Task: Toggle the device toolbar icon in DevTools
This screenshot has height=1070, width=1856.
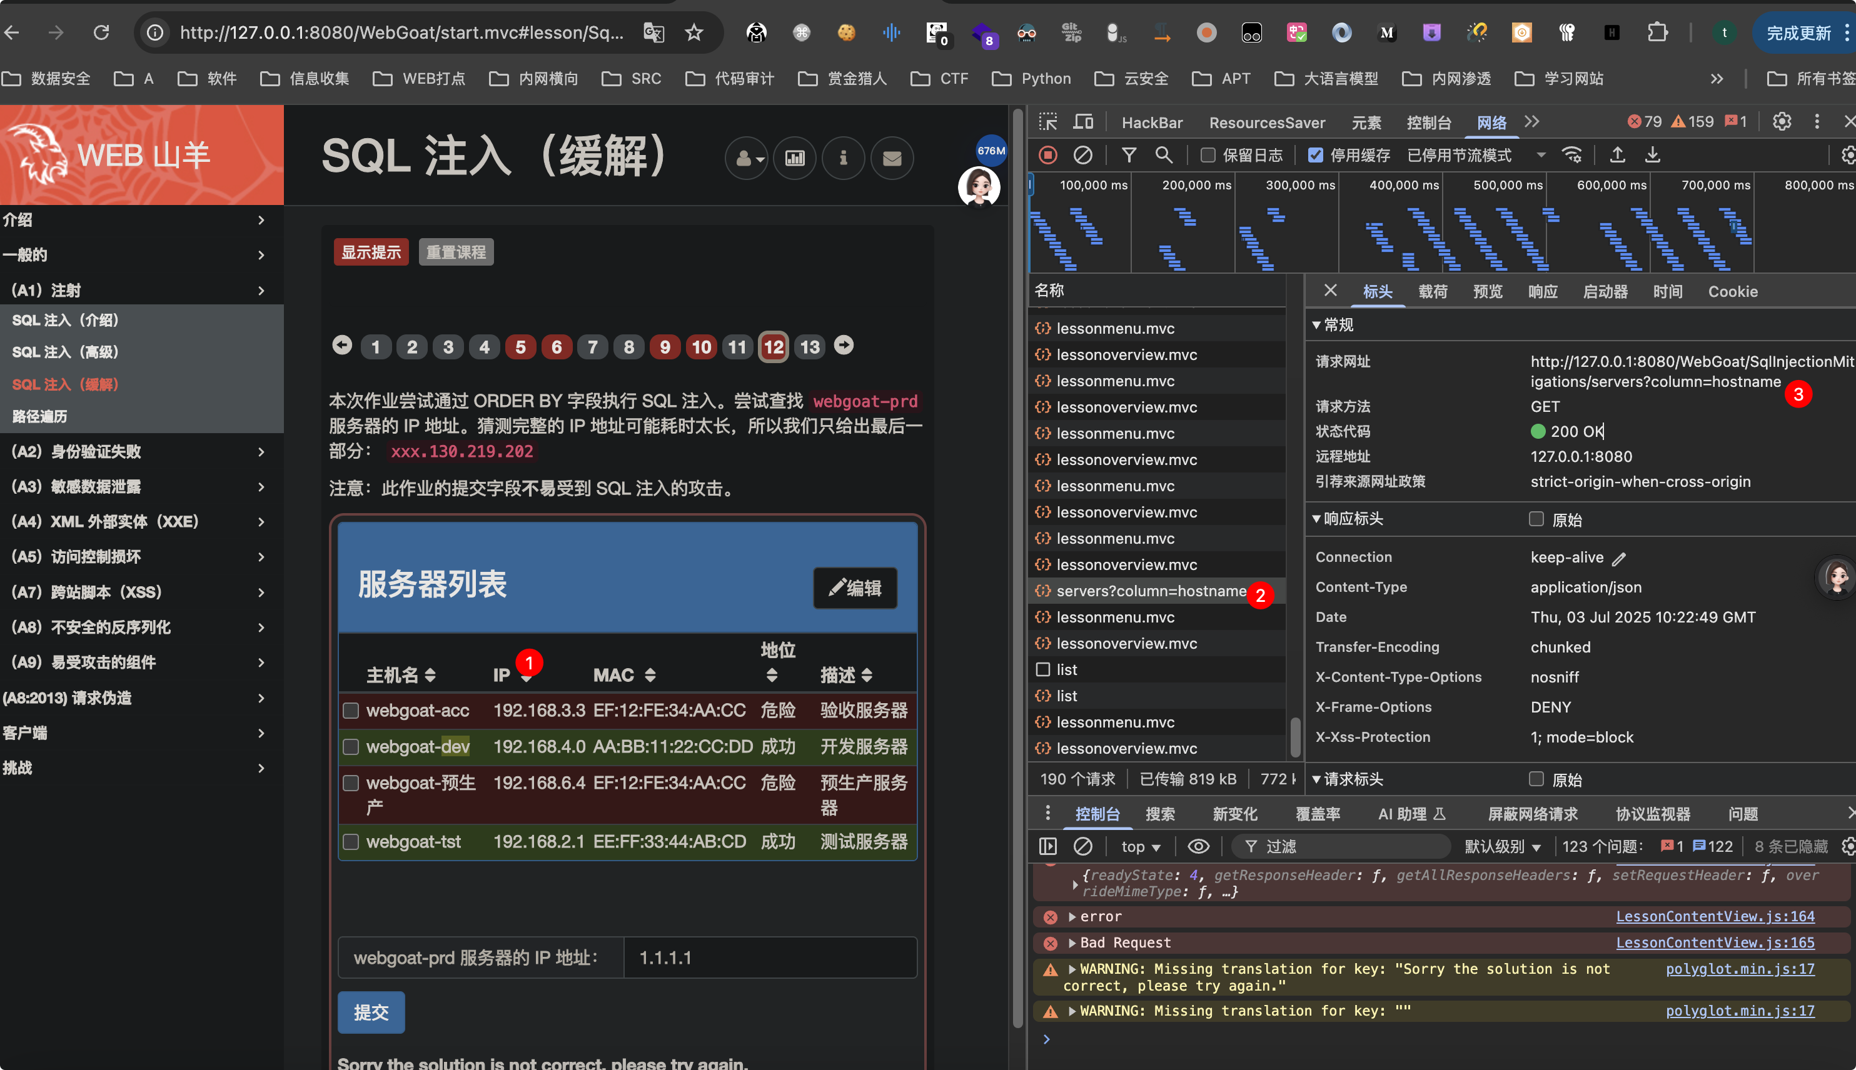Action: (1084, 122)
